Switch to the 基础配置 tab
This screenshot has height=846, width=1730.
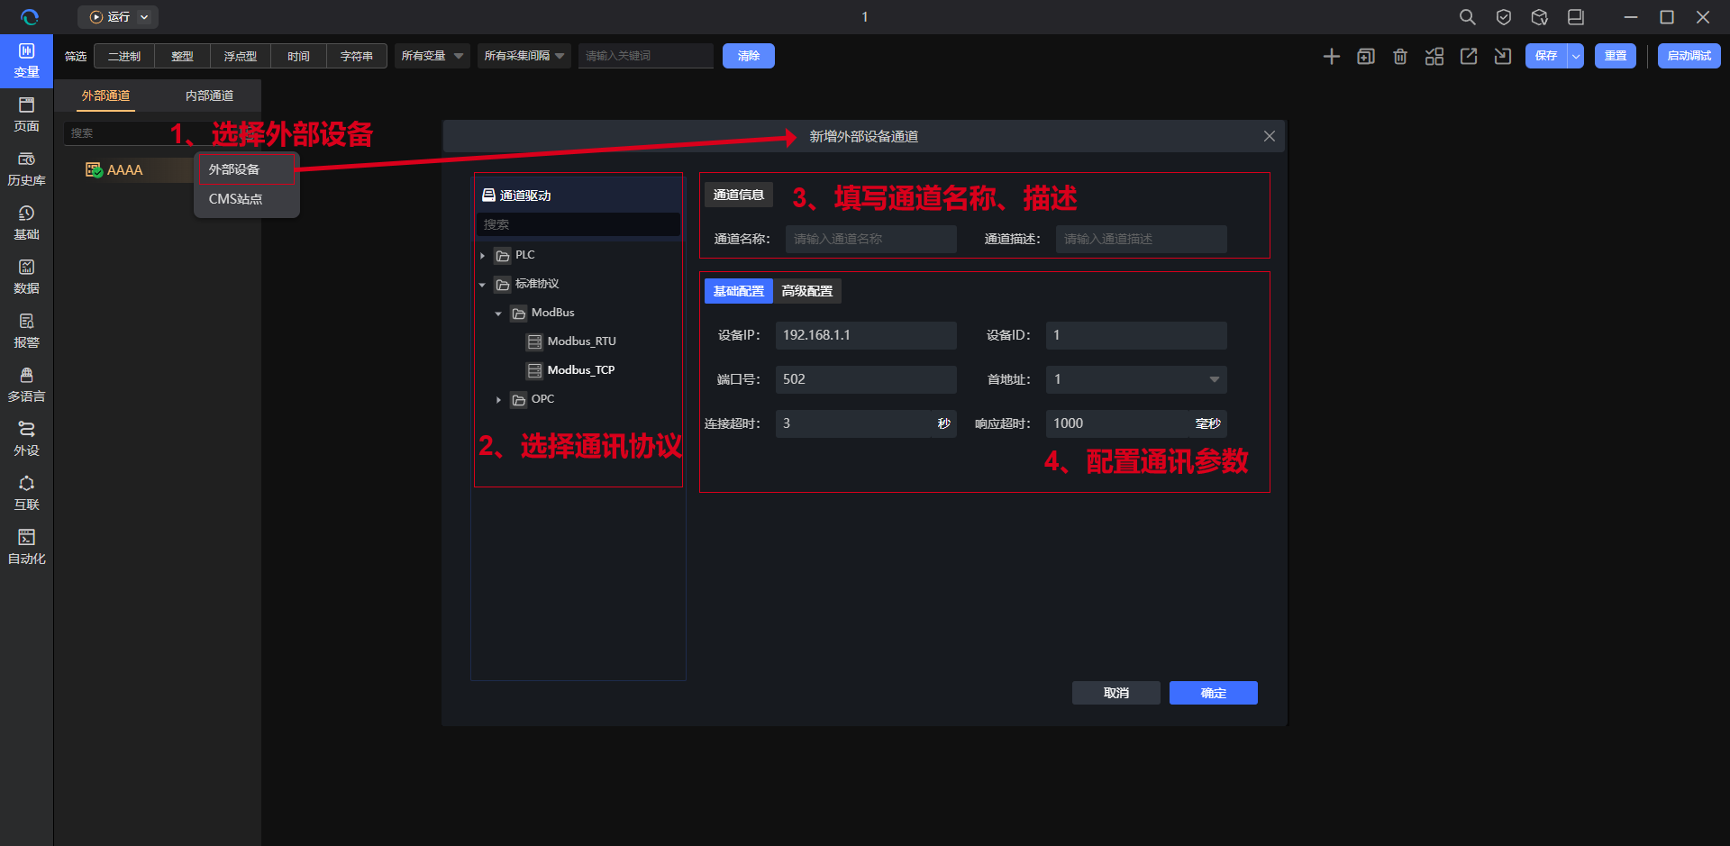coord(738,291)
